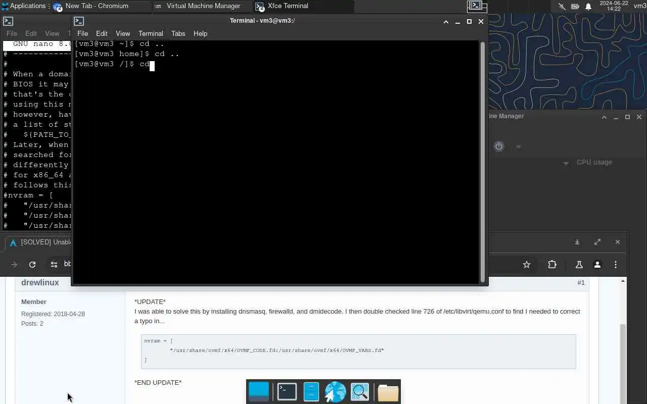Click the terminal command line with 'cd' prompt
Screen dimensions: 647x404
[114, 64]
